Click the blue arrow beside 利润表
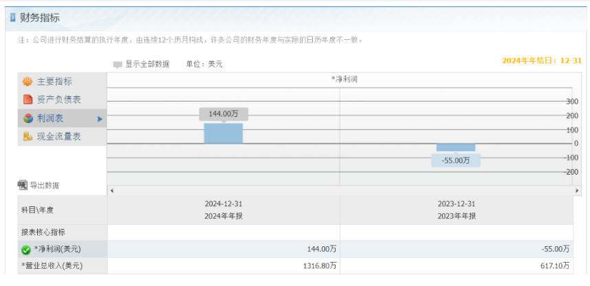590x286 pixels. coord(100,118)
